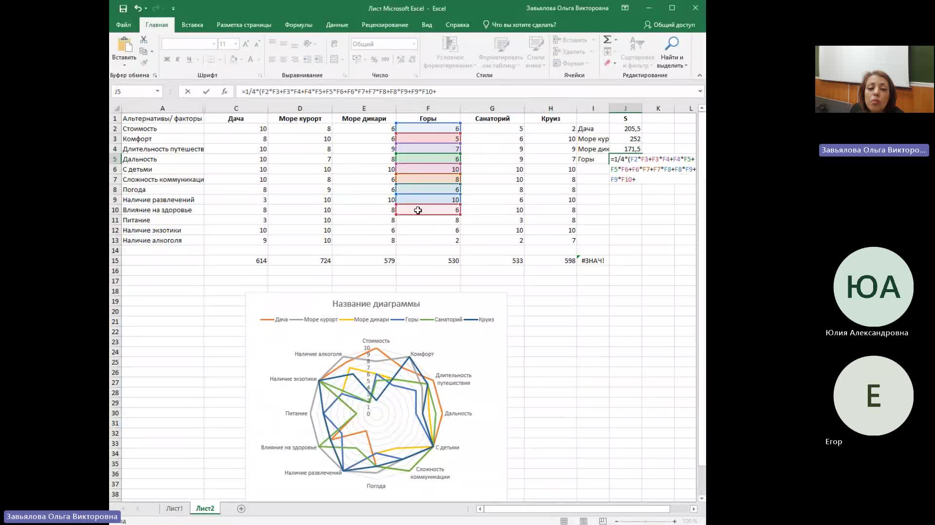Toggle italic К formatting
Screen dimensions: 935x525
[178, 59]
